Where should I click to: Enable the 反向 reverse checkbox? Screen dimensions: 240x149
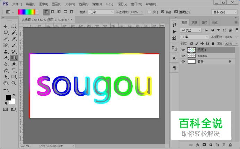pos(149,12)
